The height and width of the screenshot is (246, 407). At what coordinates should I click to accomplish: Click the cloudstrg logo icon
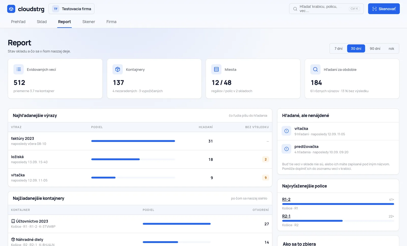11,9
